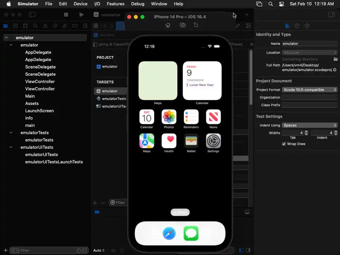Image resolution: width=340 pixels, height=255 pixels.
Task: Open the Indent Using Spaces dropdown
Action: pyautogui.click(x=310, y=125)
